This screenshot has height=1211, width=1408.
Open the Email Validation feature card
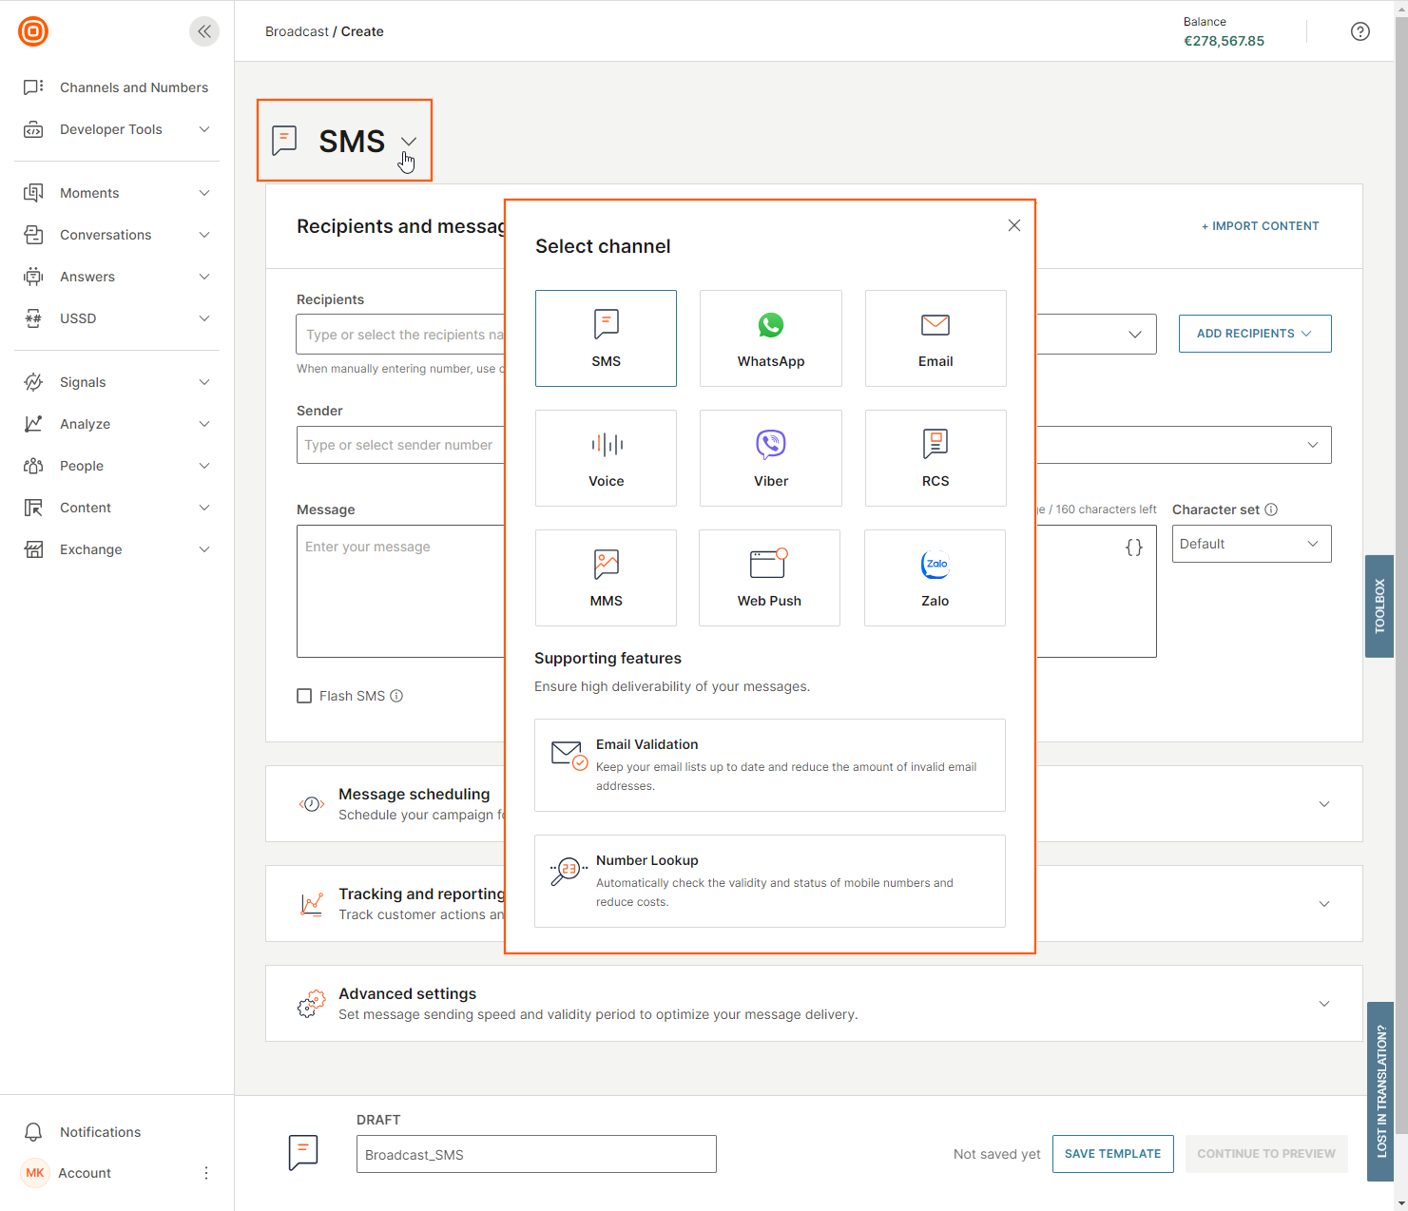(x=769, y=765)
